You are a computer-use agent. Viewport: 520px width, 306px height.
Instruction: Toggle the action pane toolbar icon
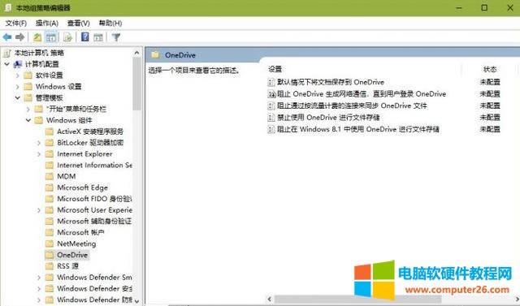(98, 37)
